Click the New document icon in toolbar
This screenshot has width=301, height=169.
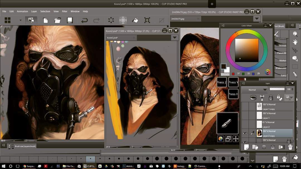(45, 20)
